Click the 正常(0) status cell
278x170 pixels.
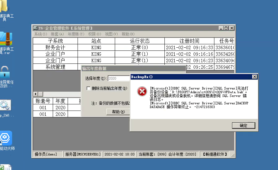click(x=140, y=47)
